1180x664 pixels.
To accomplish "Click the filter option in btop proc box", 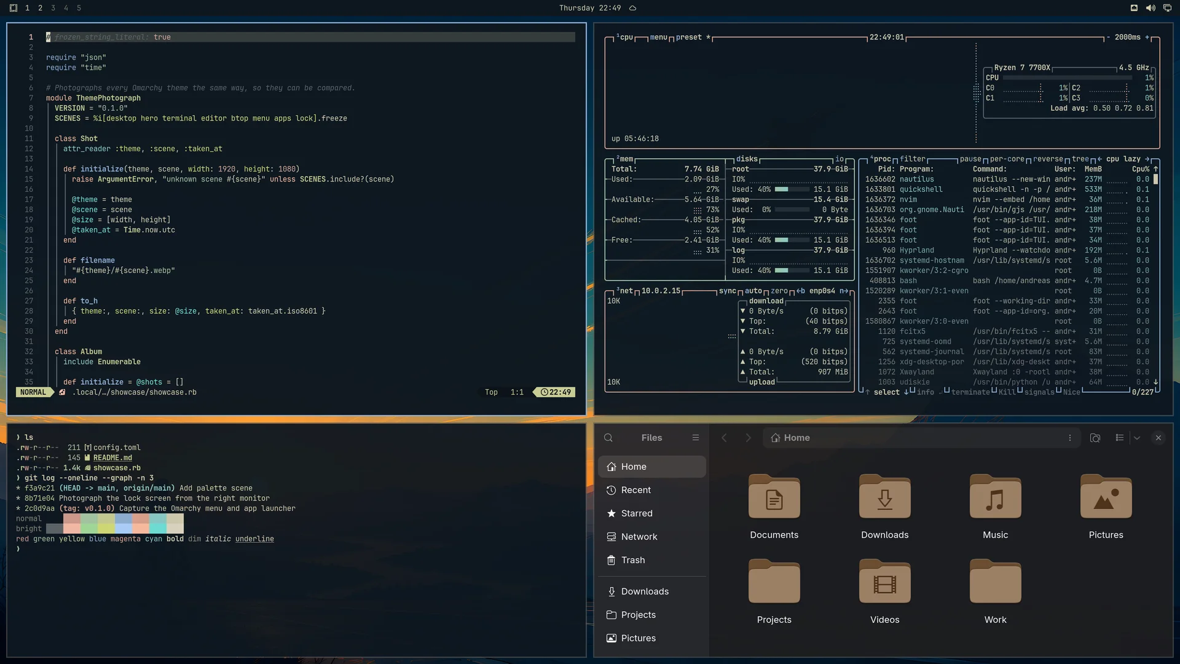I will [913, 159].
